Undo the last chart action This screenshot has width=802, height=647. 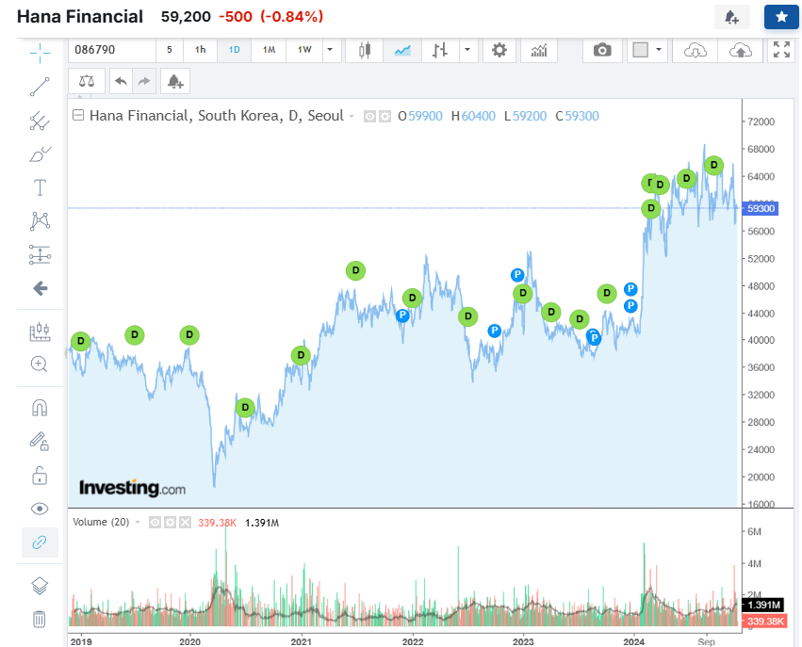click(x=122, y=81)
